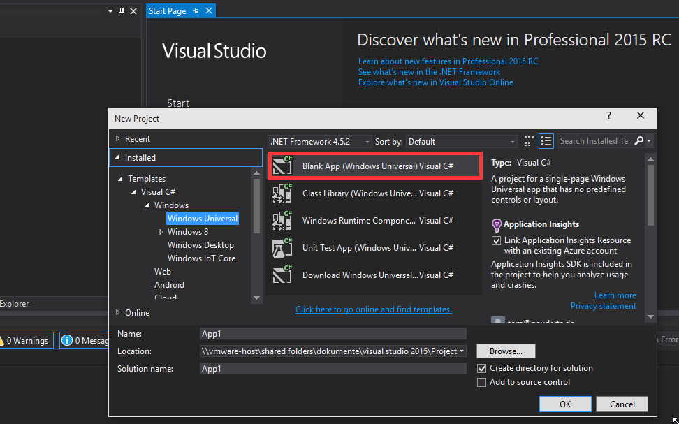Switch template list to medium icons list view
This screenshot has width=679, height=424.
tap(546, 141)
